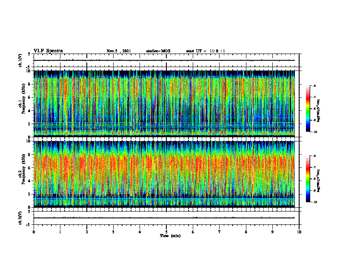Click the ch.1 frequency tick label "2"
This screenshot has width=337, height=260.
tap(29, 124)
